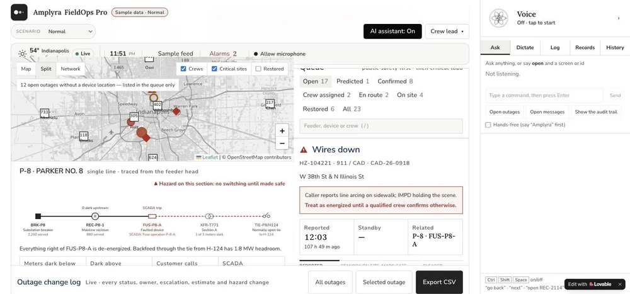This screenshot has height=294, width=630.
Task: Zoom out on the map
Action: coord(282,143)
